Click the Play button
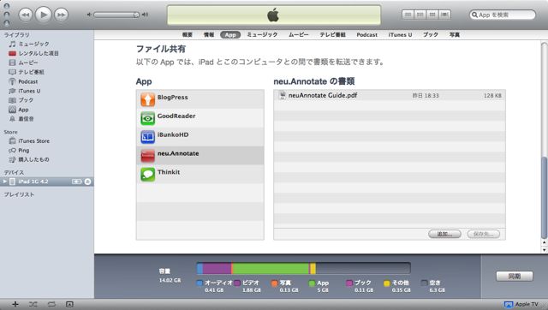This screenshot has height=310, width=548. point(44,15)
